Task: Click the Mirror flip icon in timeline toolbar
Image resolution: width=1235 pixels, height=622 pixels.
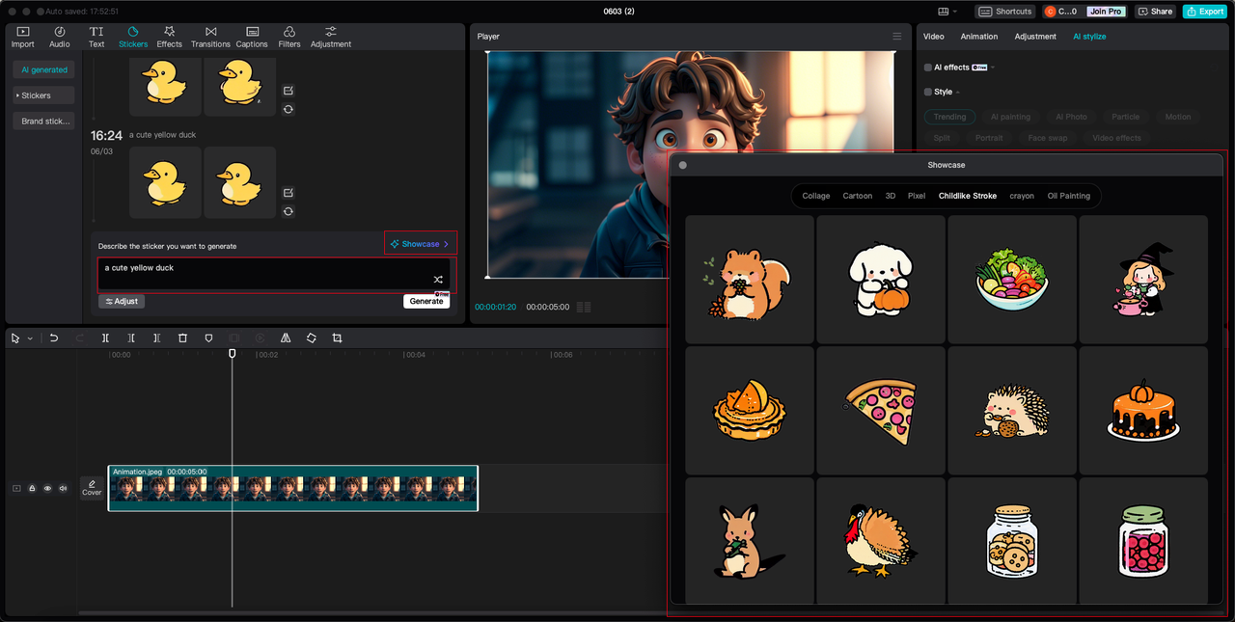Action: coord(286,338)
